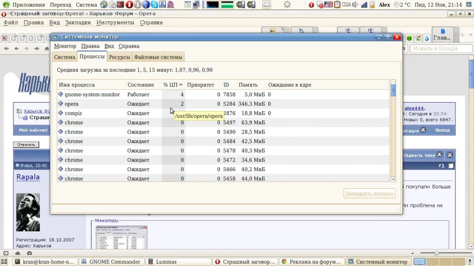474x266 pixels.
Task: Click Выход forum link
Action: [442, 130]
